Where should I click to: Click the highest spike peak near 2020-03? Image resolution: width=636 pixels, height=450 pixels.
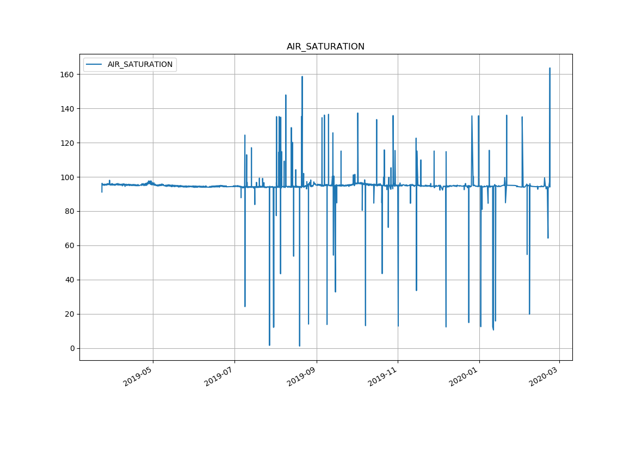coord(549,69)
